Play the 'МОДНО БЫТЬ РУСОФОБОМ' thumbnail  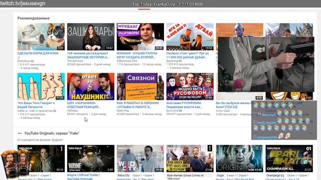190,86
